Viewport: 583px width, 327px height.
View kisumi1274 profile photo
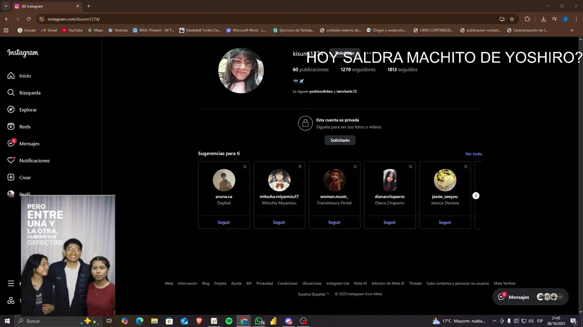tap(241, 70)
